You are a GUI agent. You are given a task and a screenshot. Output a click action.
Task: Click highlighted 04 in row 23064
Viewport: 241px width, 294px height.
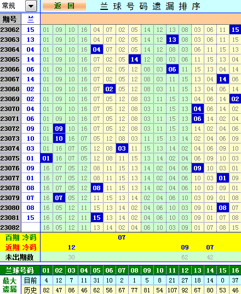click(x=97, y=49)
